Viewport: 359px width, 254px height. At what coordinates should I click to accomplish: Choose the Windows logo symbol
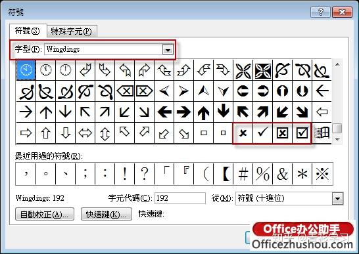coord(322,133)
